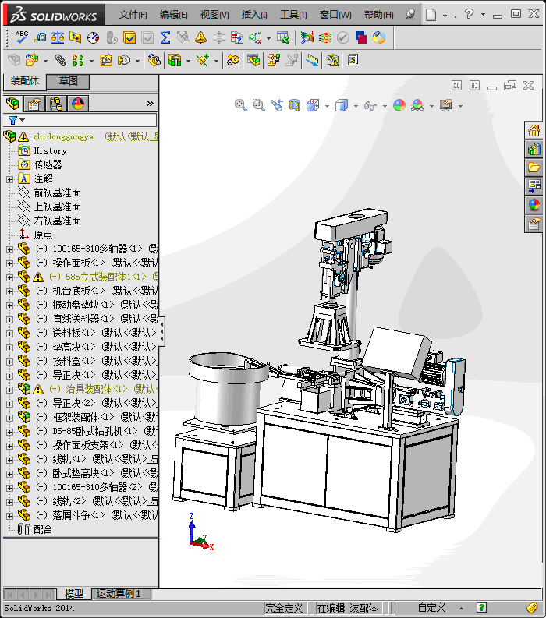Screen dimensions: 546x618
Task: Show more manager tabs with double chevron
Action: tap(150, 104)
